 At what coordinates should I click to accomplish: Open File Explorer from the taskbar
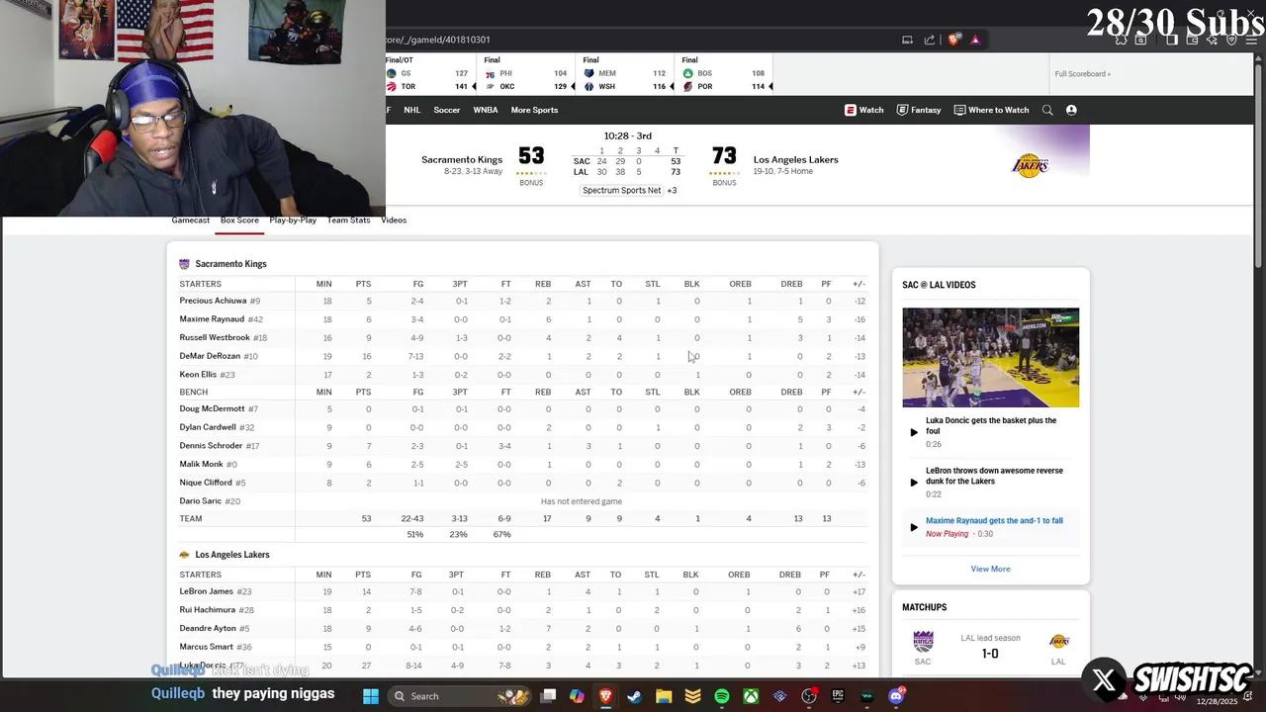tap(664, 696)
